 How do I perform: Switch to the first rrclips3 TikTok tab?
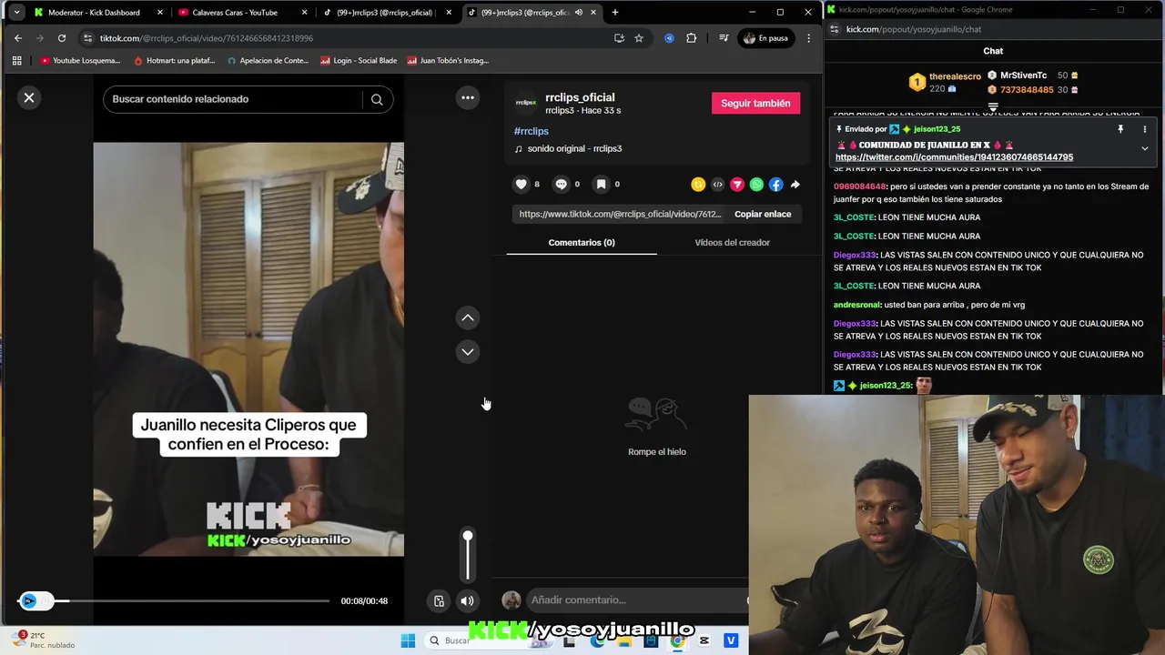[x=384, y=13]
